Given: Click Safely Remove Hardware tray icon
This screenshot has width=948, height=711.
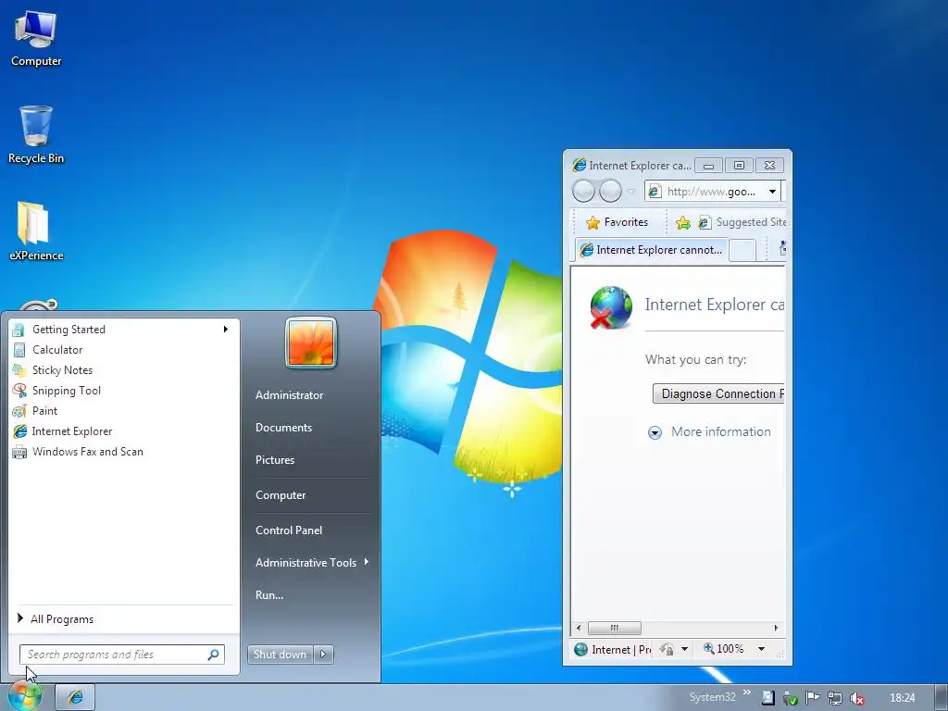Looking at the screenshot, I should [791, 698].
